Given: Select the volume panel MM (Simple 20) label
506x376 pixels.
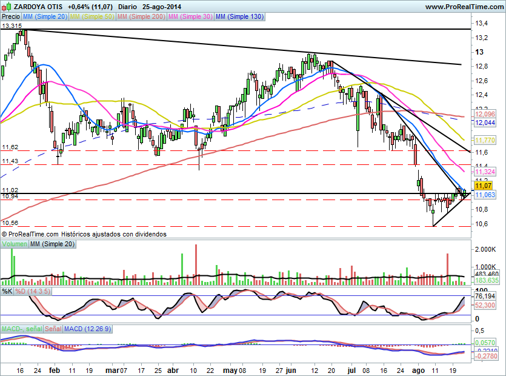Looking at the screenshot, I should [x=53, y=244].
